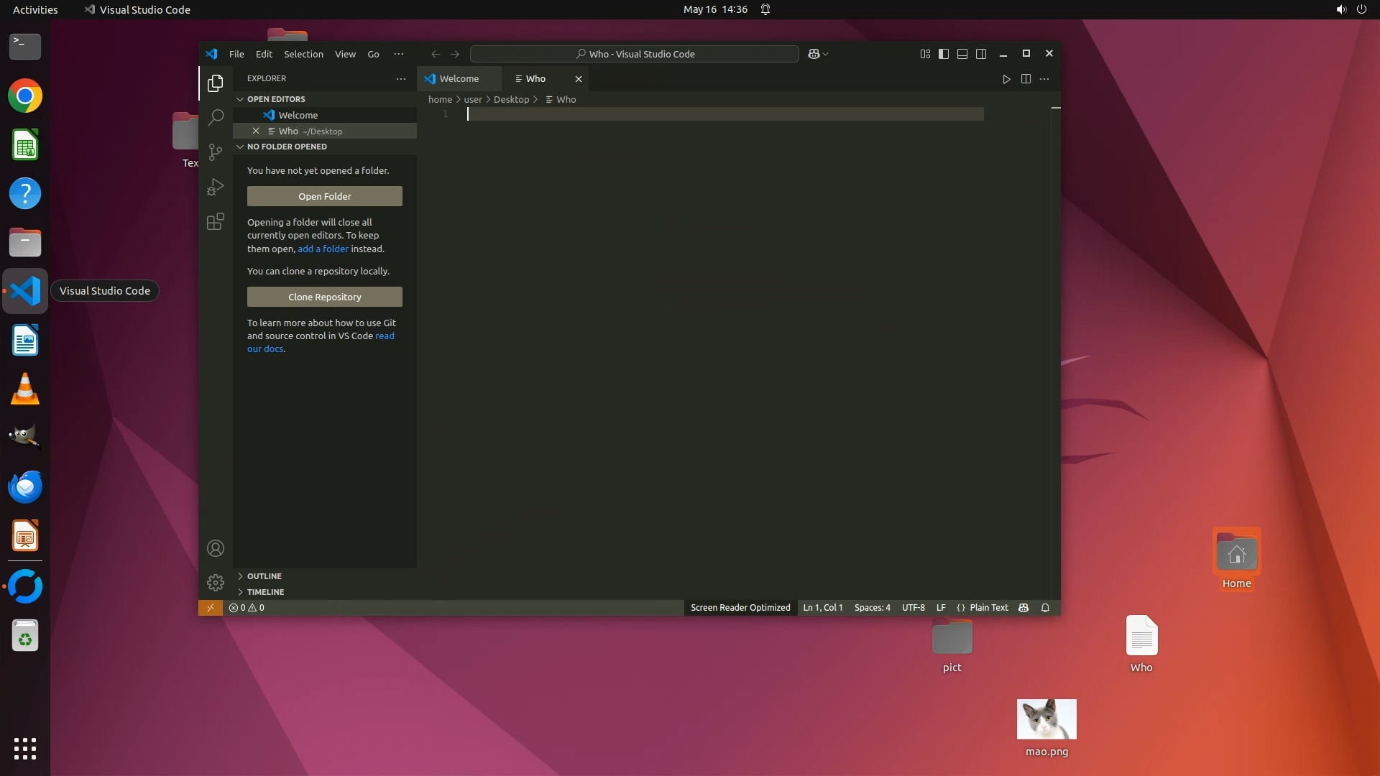
Task: Follow the 'add a folder' link
Action: [x=323, y=249]
